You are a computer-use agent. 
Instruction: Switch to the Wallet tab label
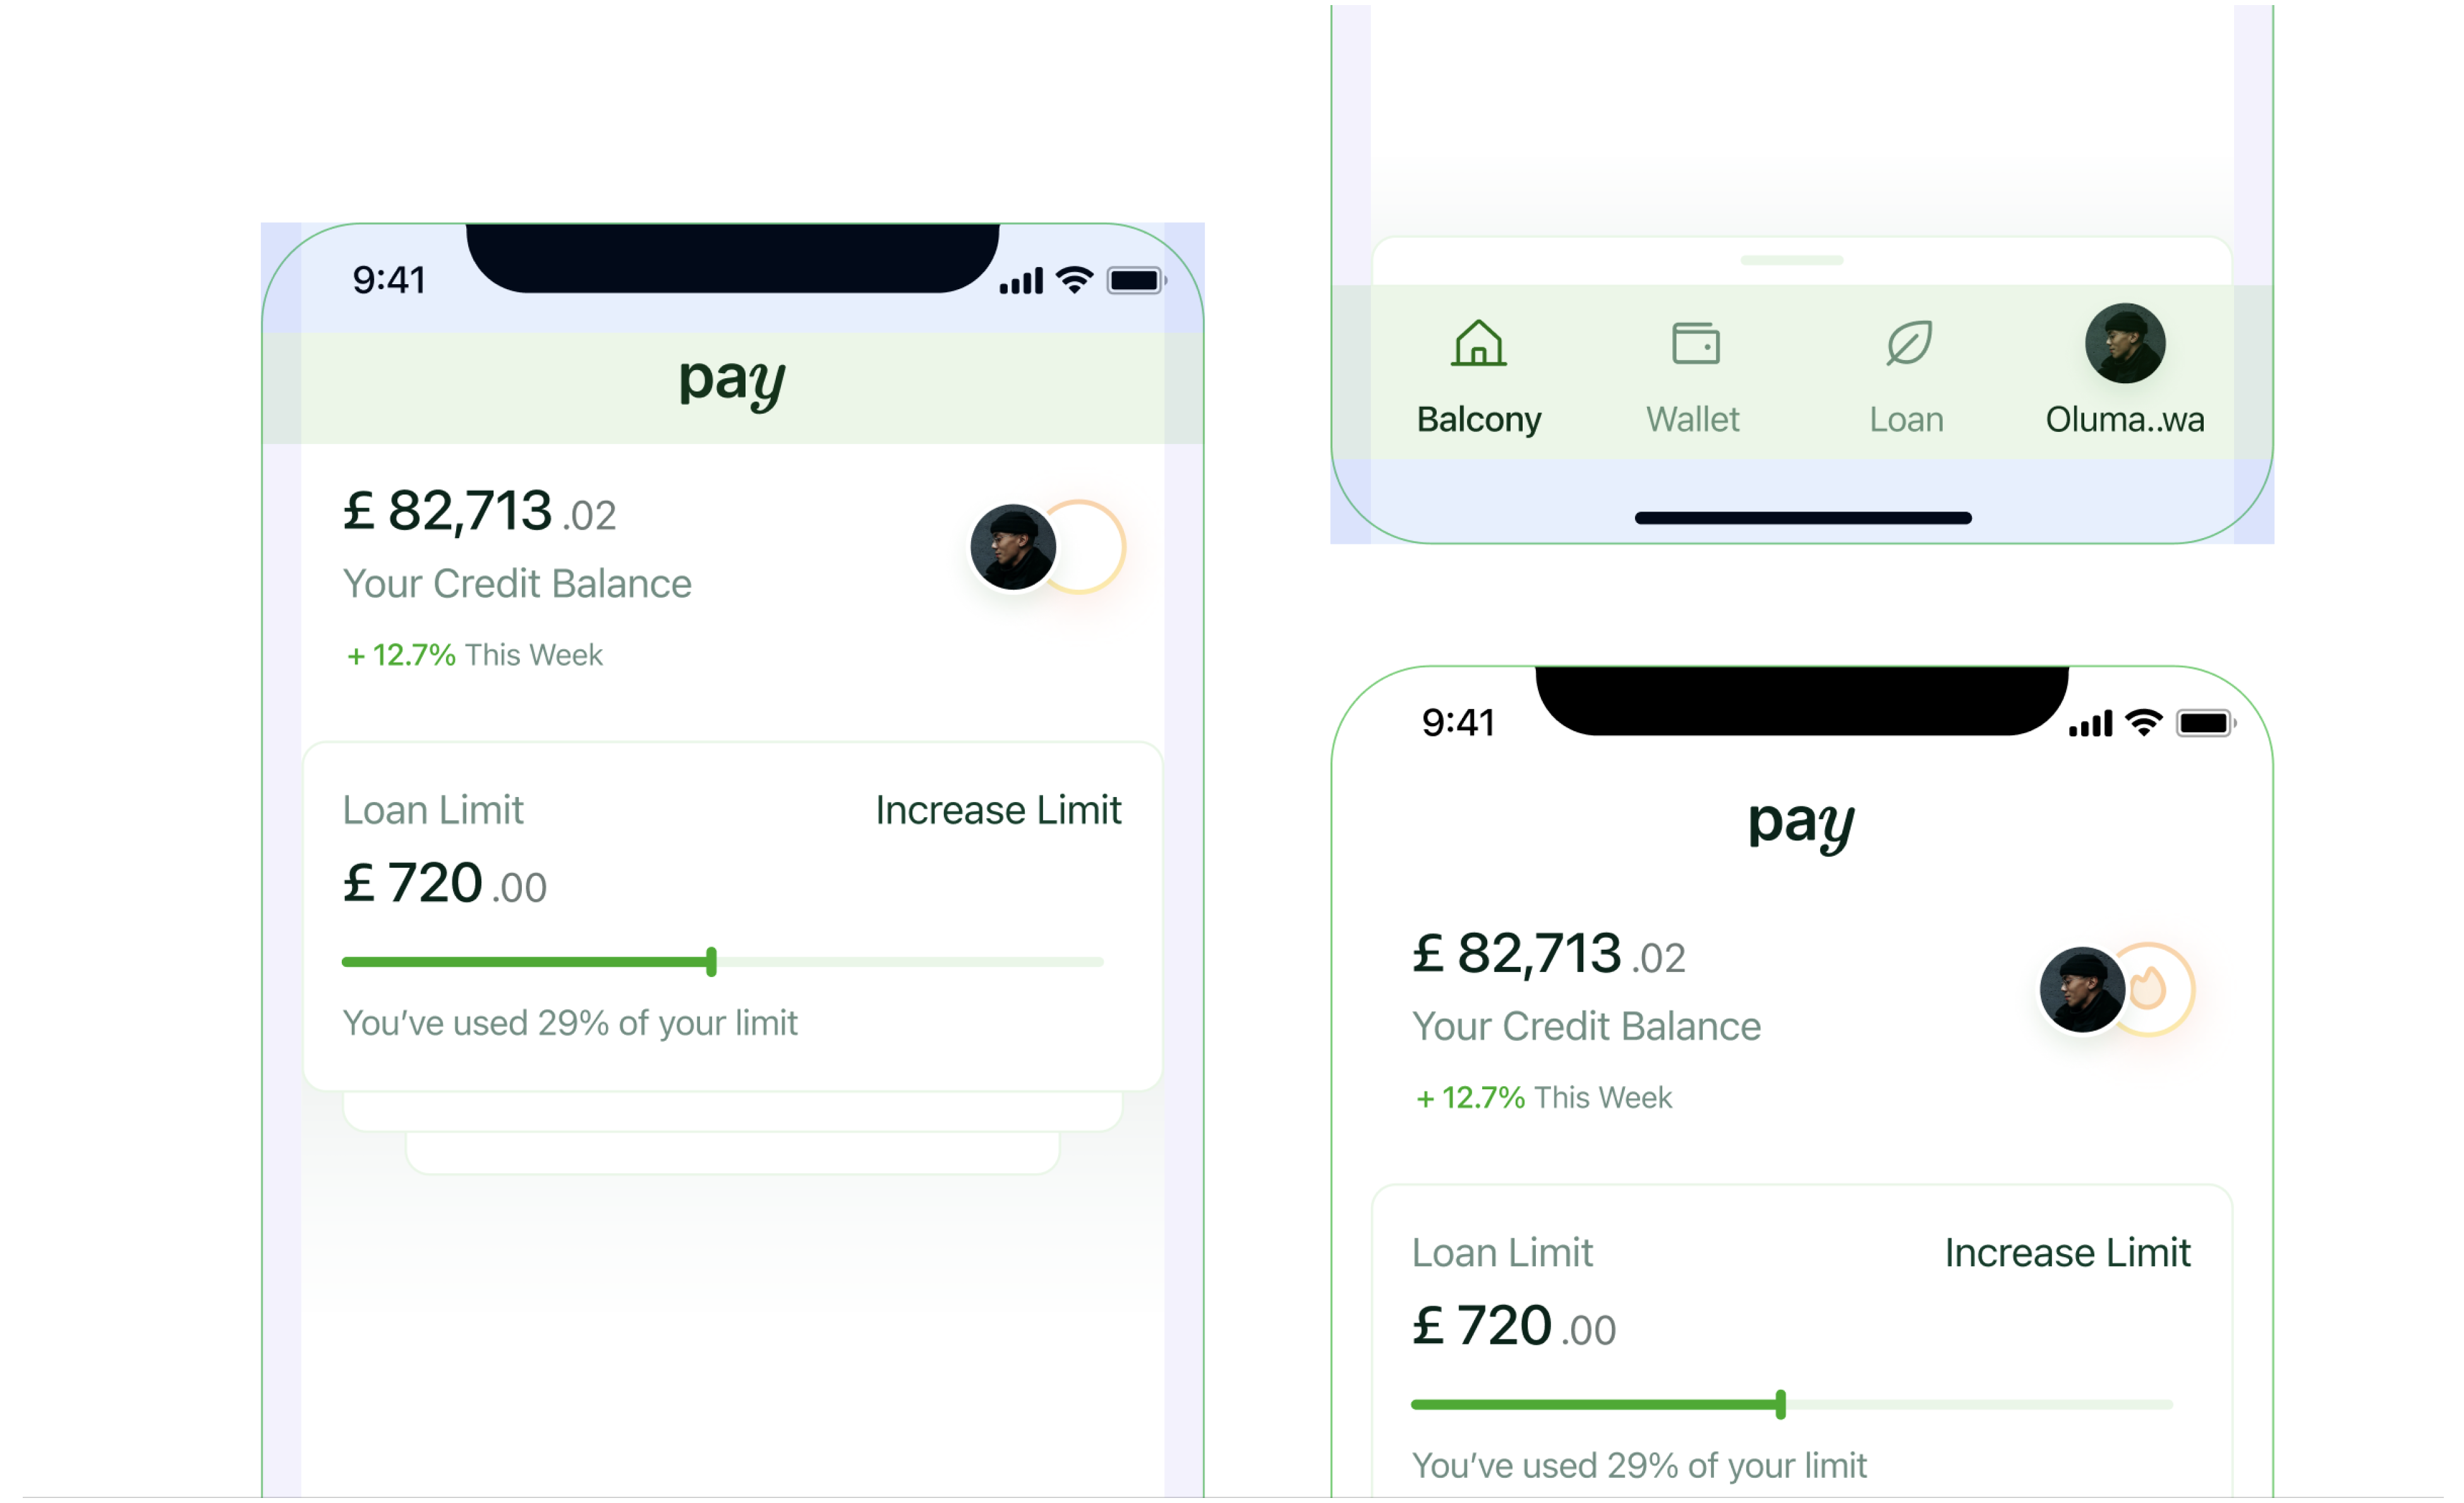click(x=1692, y=420)
